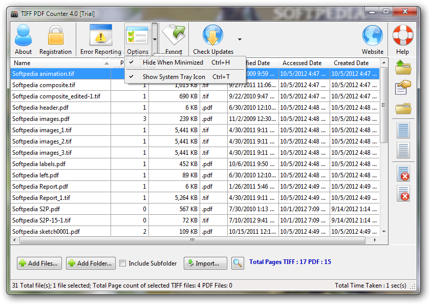
Task: Click the Total Time Taken status text
Action: [x=370, y=286]
